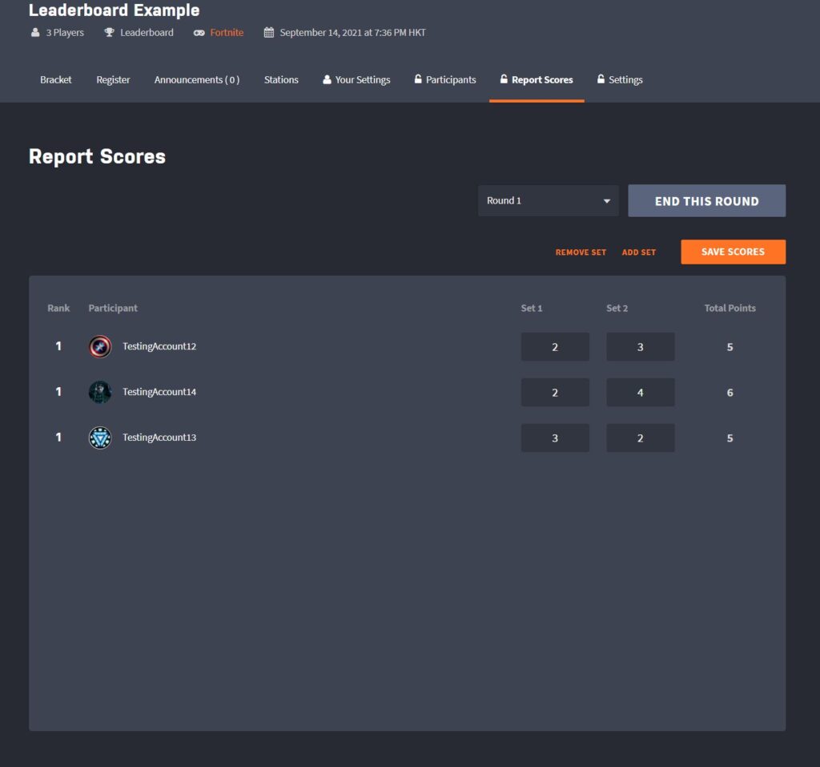Click the person icon on Your Settings tab
Screen dimensions: 820x767
click(327, 79)
